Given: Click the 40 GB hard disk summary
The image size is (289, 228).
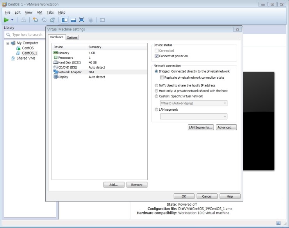Looking at the screenshot, I should click(x=93, y=62).
